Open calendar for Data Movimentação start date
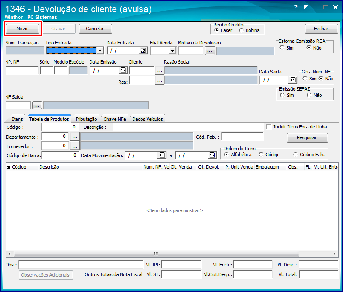 [x=162, y=155]
